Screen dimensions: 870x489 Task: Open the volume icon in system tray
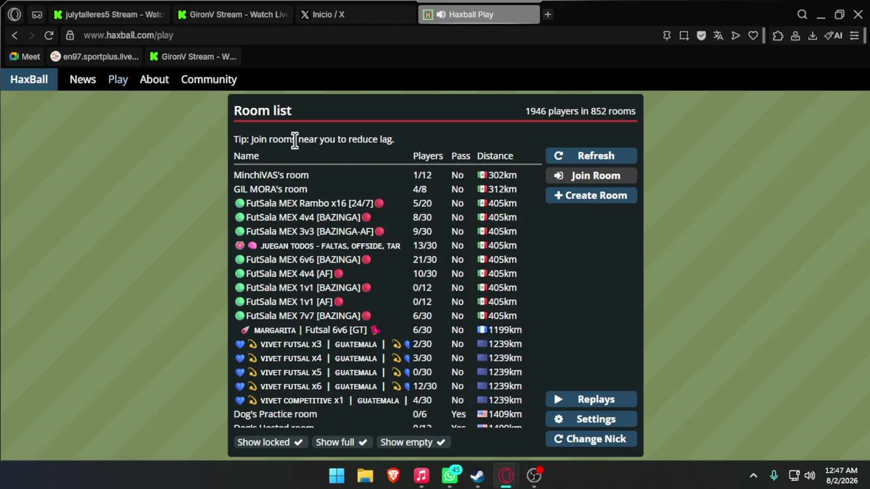pos(810,475)
